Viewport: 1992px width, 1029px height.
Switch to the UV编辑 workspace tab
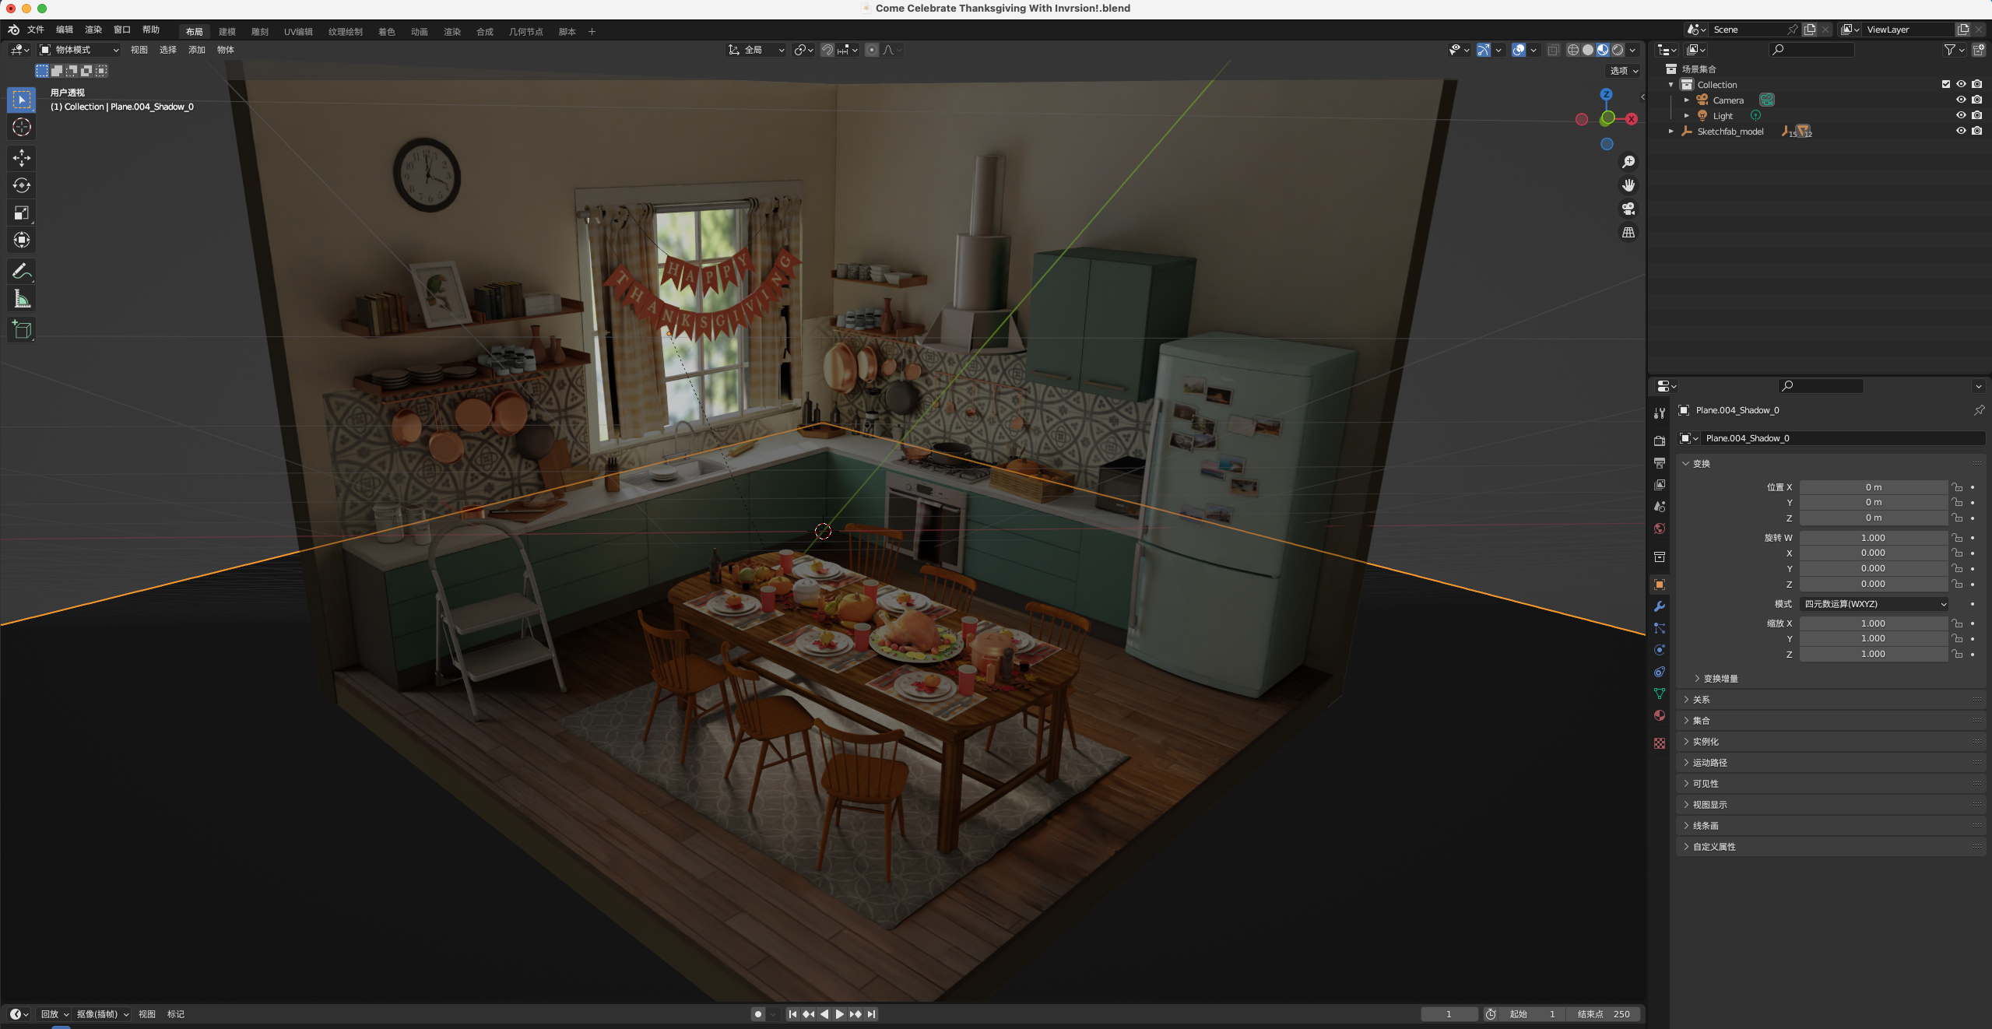click(298, 32)
